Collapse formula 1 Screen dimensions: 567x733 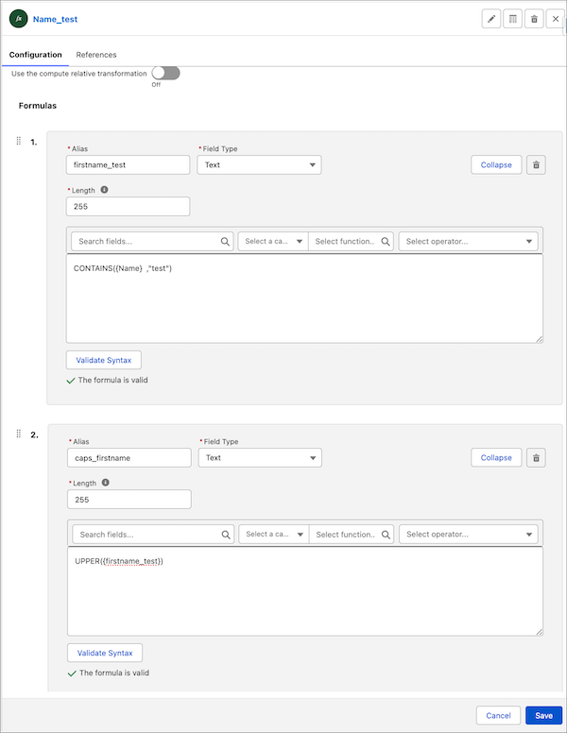coord(496,165)
